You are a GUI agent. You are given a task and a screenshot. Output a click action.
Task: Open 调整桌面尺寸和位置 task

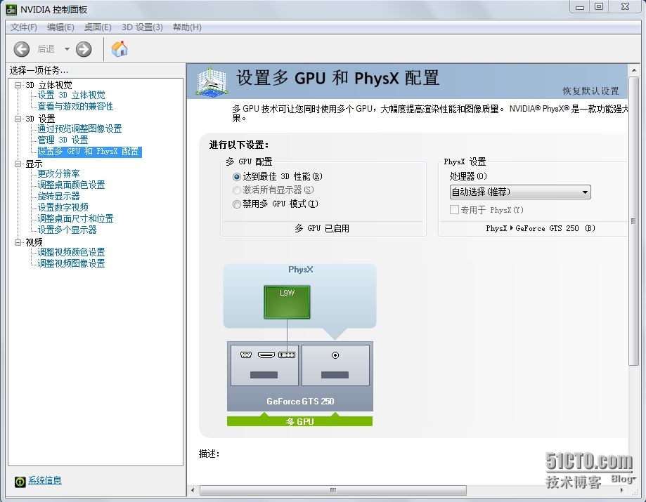[x=75, y=218]
